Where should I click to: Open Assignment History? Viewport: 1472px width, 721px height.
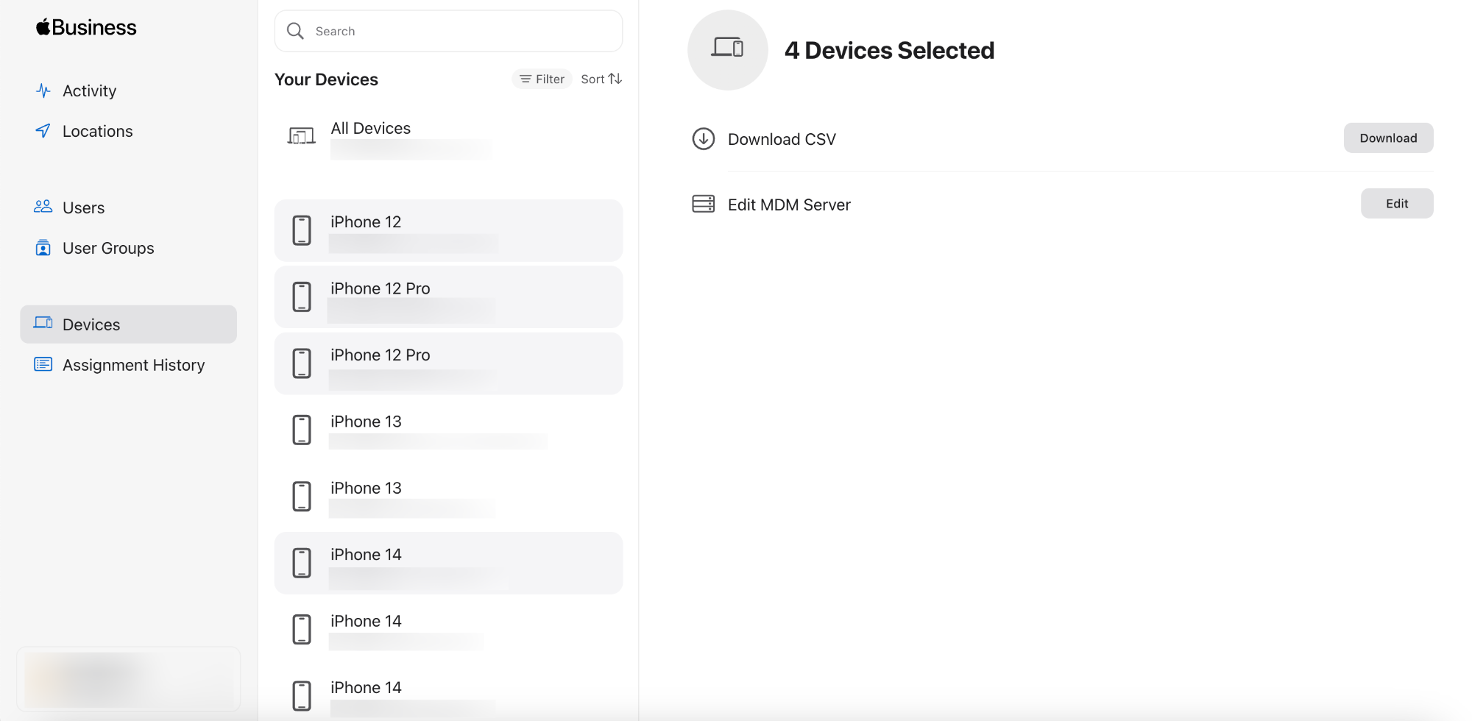click(x=128, y=365)
